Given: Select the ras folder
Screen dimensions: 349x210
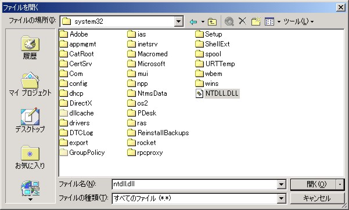Looking at the screenshot, I should [x=137, y=123].
